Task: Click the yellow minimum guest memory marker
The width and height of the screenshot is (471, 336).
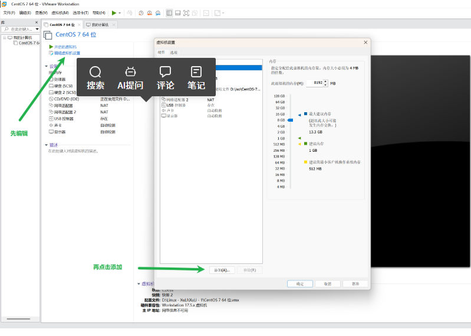Action: [x=299, y=144]
